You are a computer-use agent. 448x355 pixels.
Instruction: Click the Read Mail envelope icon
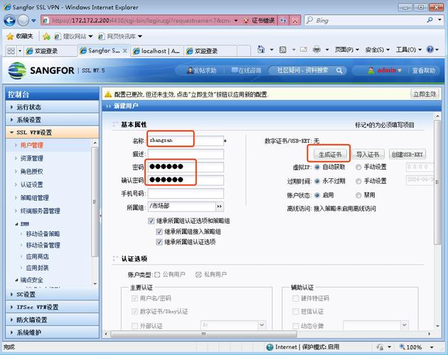(304, 50)
